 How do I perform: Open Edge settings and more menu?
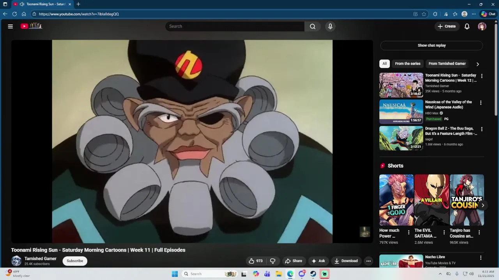point(474,14)
